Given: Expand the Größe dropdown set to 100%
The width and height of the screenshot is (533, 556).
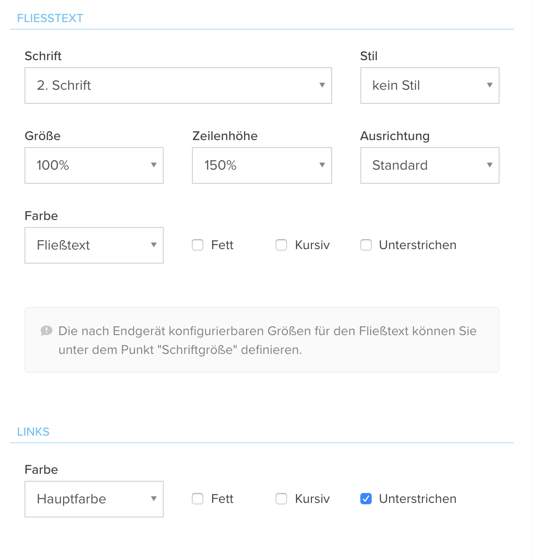Looking at the screenshot, I should pyautogui.click(x=94, y=165).
